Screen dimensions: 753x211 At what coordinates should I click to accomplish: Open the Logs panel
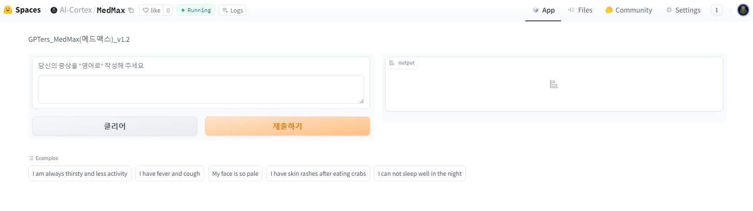(x=232, y=10)
